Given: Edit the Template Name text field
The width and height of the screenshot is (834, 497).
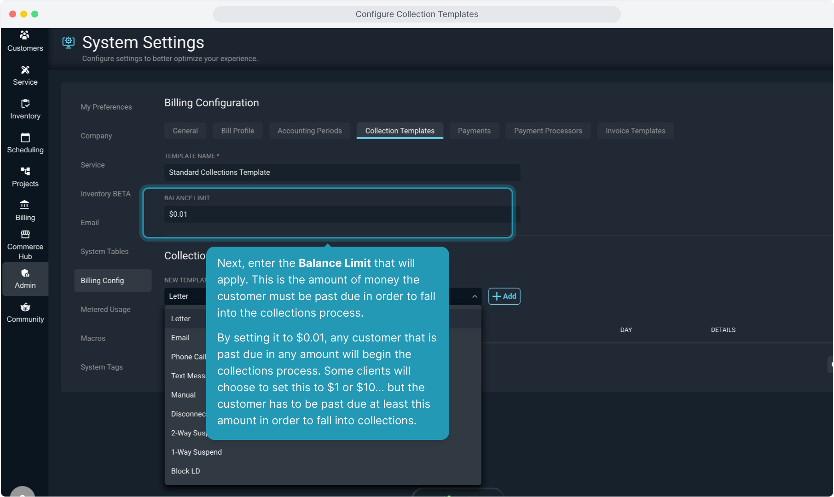Looking at the screenshot, I should [x=342, y=172].
